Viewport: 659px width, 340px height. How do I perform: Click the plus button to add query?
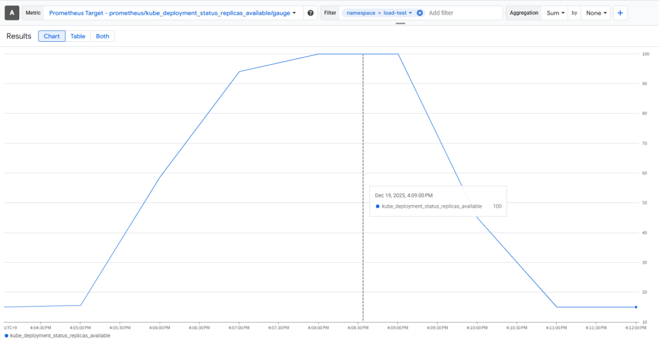coord(620,13)
